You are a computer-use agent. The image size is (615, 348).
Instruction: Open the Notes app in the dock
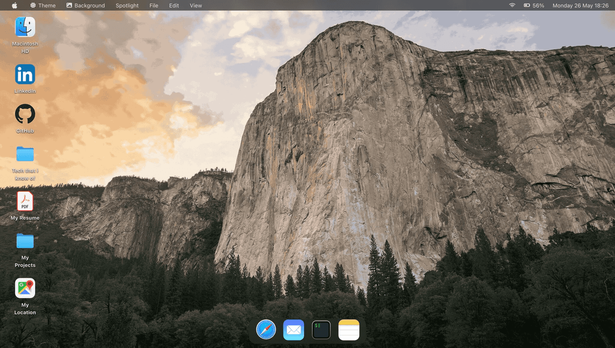pos(348,329)
